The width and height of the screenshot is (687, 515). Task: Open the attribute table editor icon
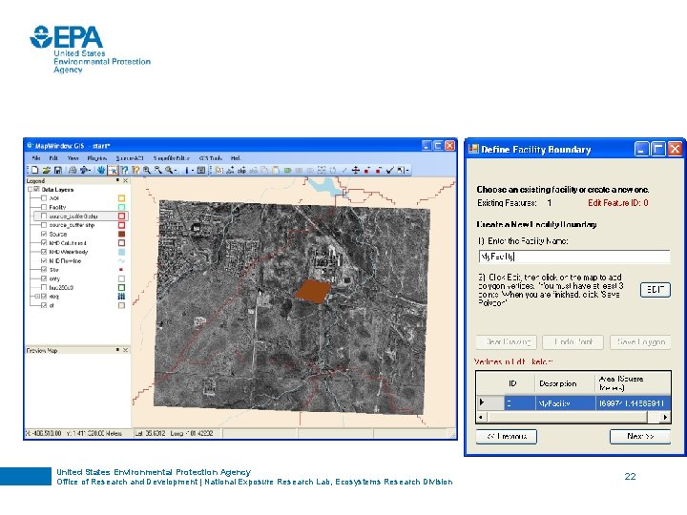pyautogui.click(x=201, y=170)
